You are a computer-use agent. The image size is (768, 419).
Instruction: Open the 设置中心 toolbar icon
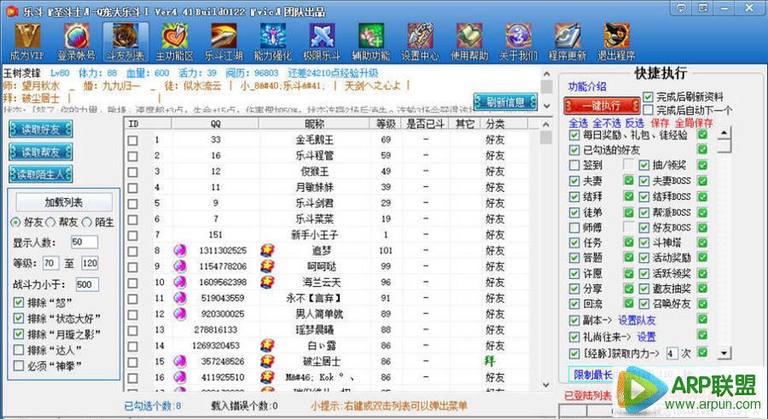tap(420, 42)
